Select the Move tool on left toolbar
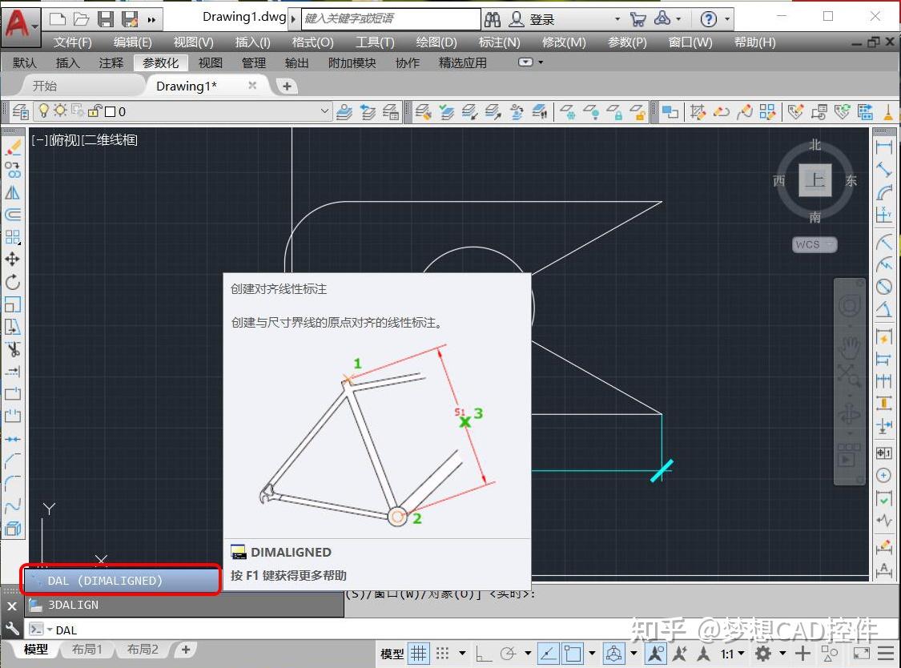 (x=14, y=259)
